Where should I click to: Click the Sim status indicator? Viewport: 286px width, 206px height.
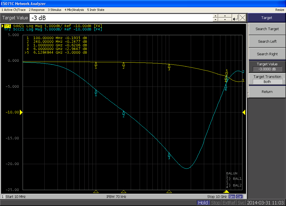pos(232,197)
